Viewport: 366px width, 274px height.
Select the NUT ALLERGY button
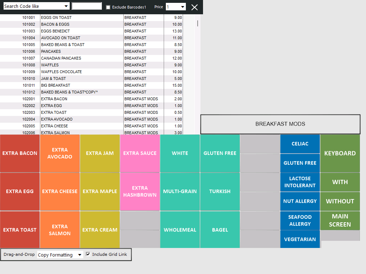point(300,201)
